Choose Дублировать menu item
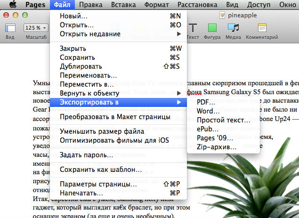Screen dimensions: 299x218 click(118, 66)
